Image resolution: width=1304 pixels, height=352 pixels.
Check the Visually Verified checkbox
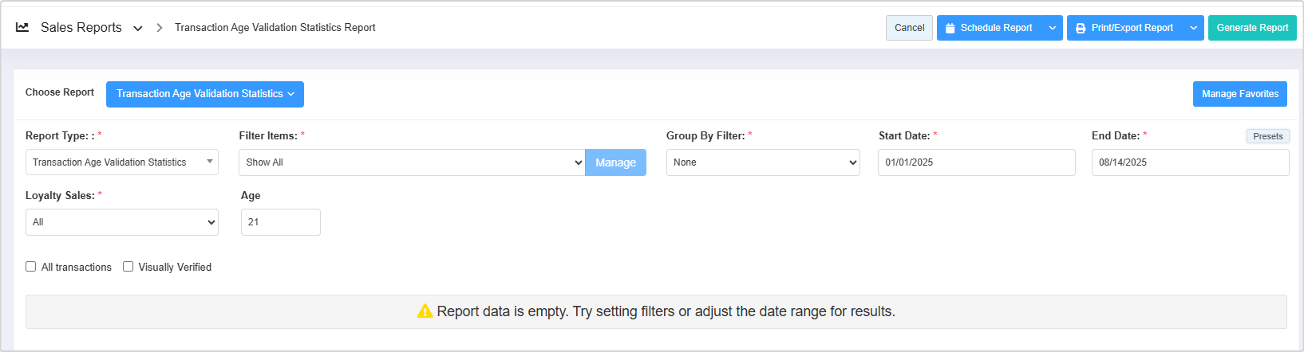[x=128, y=267]
